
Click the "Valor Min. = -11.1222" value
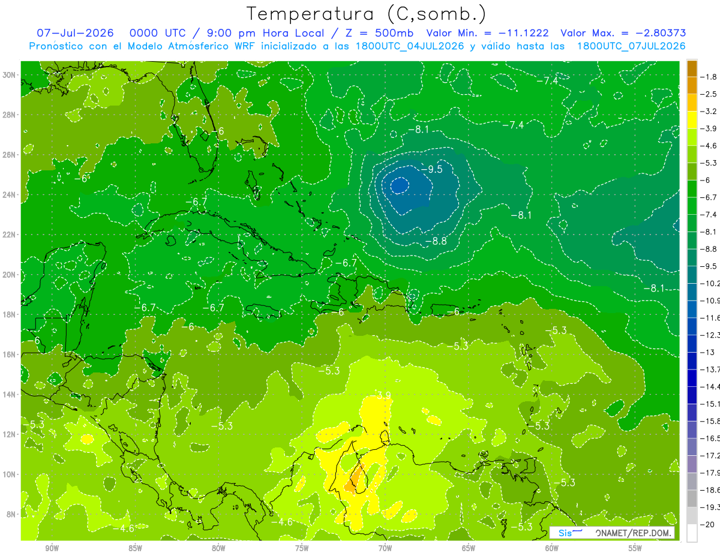[488, 33]
